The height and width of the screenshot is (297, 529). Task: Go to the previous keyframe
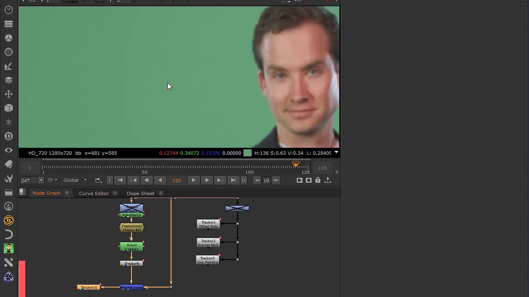point(133,180)
